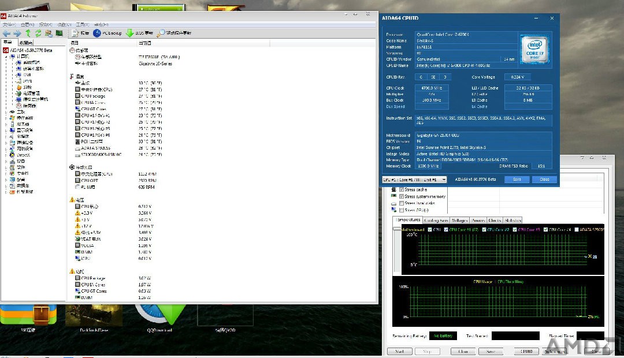This screenshot has width=624, height=358.
Task: Toggle the Stress cache checkbox
Action: [x=402, y=190]
